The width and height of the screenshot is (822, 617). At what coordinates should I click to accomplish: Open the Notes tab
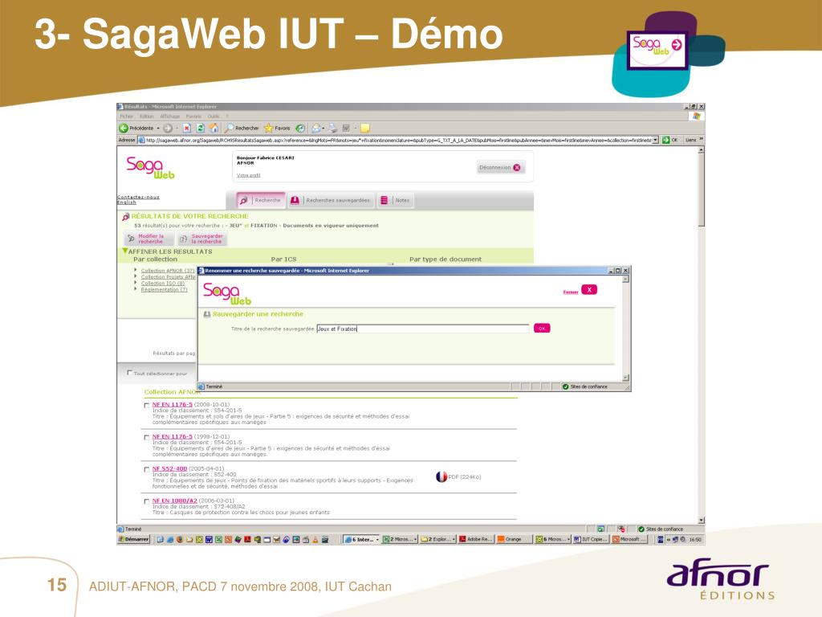[396, 200]
